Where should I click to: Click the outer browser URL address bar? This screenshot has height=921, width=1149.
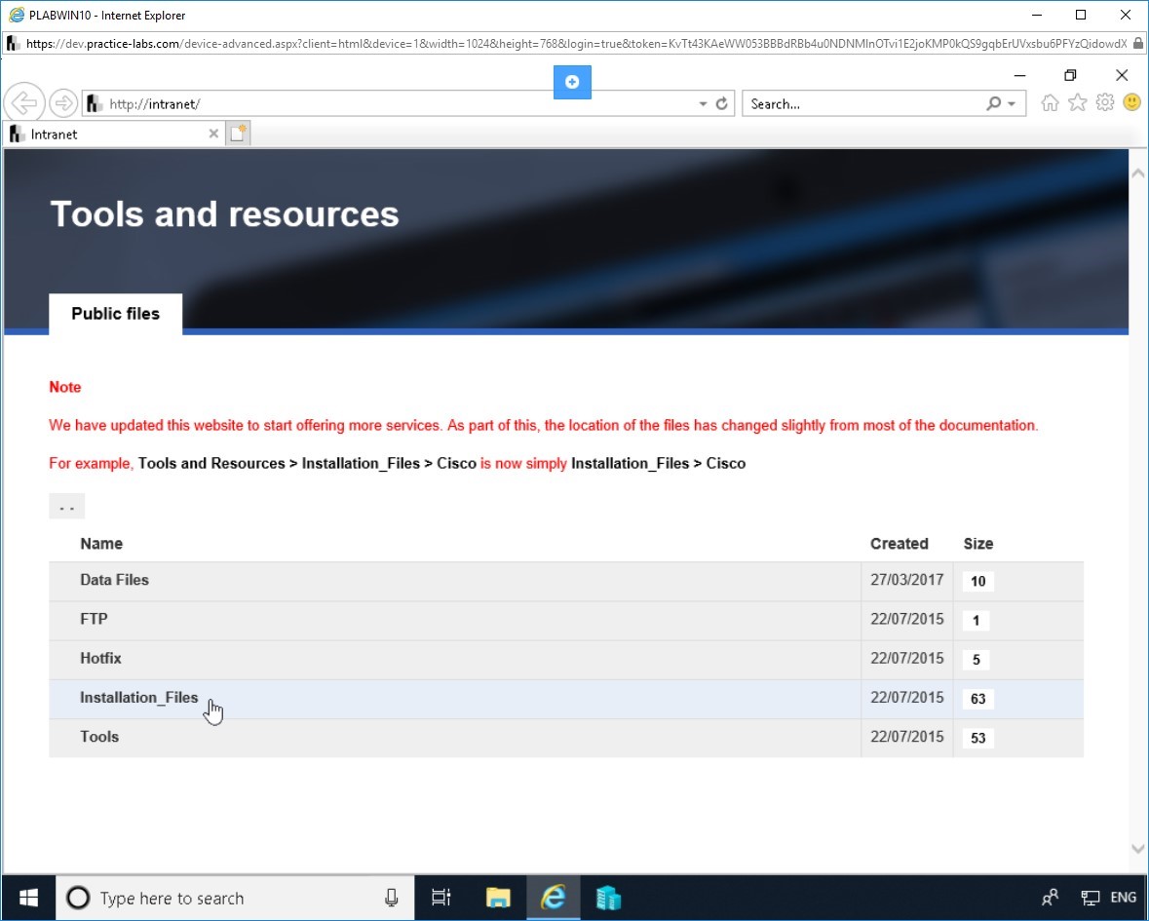(575, 44)
